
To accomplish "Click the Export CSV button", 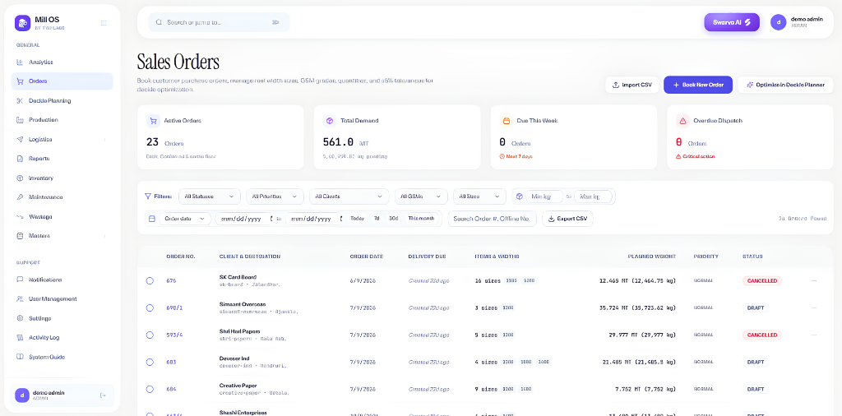I will 567,219.
